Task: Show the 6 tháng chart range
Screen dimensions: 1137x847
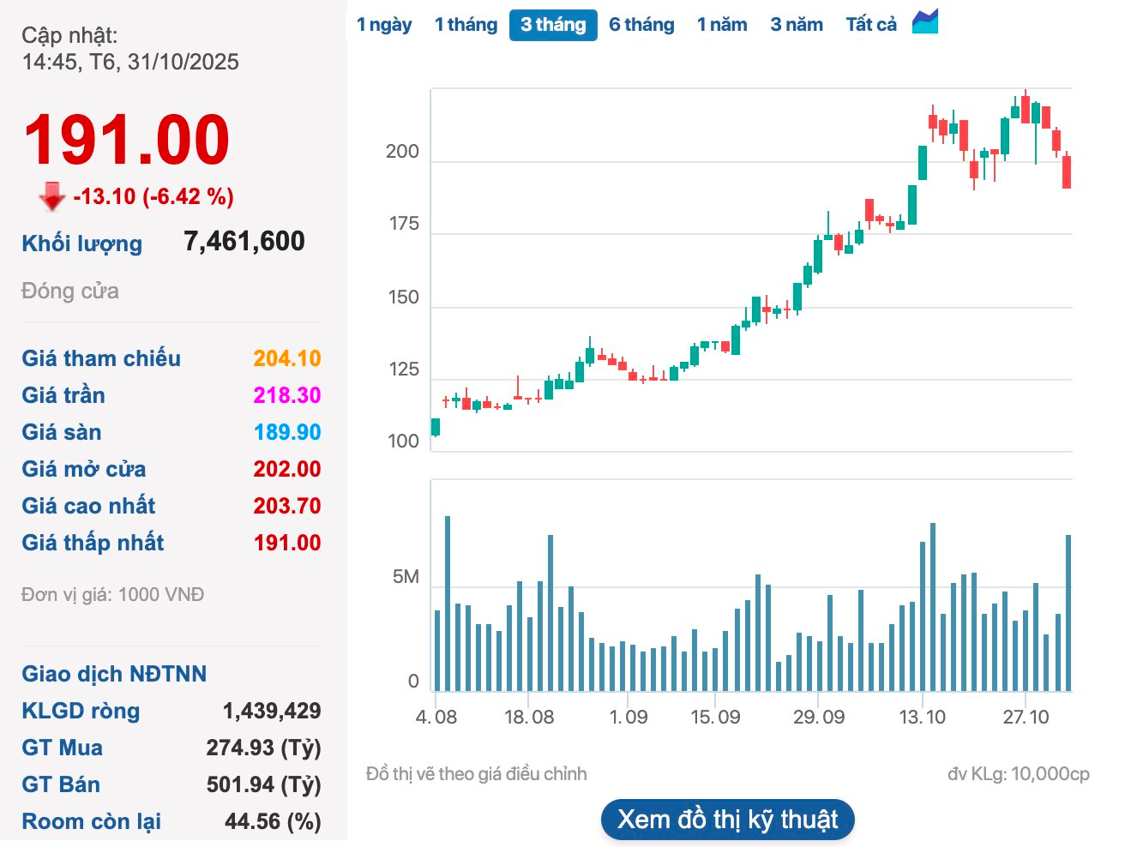Action: [x=641, y=25]
